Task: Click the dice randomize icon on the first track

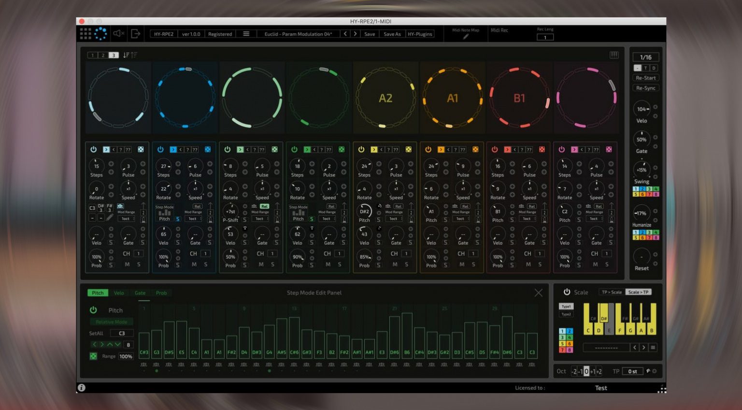Action: 141,149
